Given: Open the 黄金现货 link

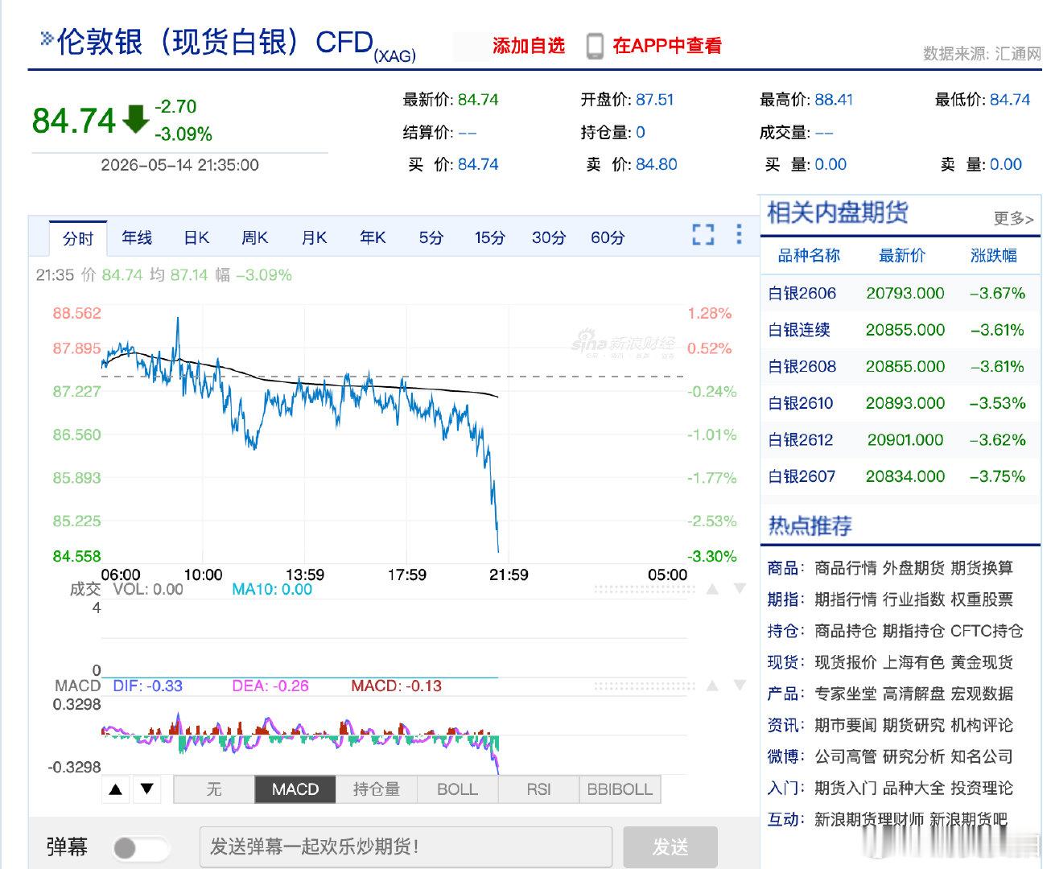Looking at the screenshot, I should [982, 662].
